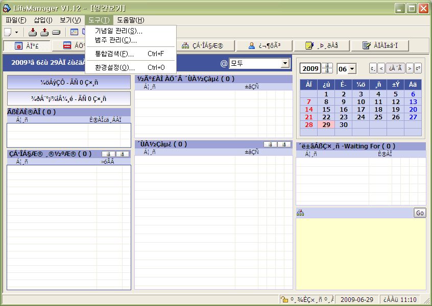The height and width of the screenshot is (306, 432).
Task: Click first small button in project list header
Action: [109, 154]
